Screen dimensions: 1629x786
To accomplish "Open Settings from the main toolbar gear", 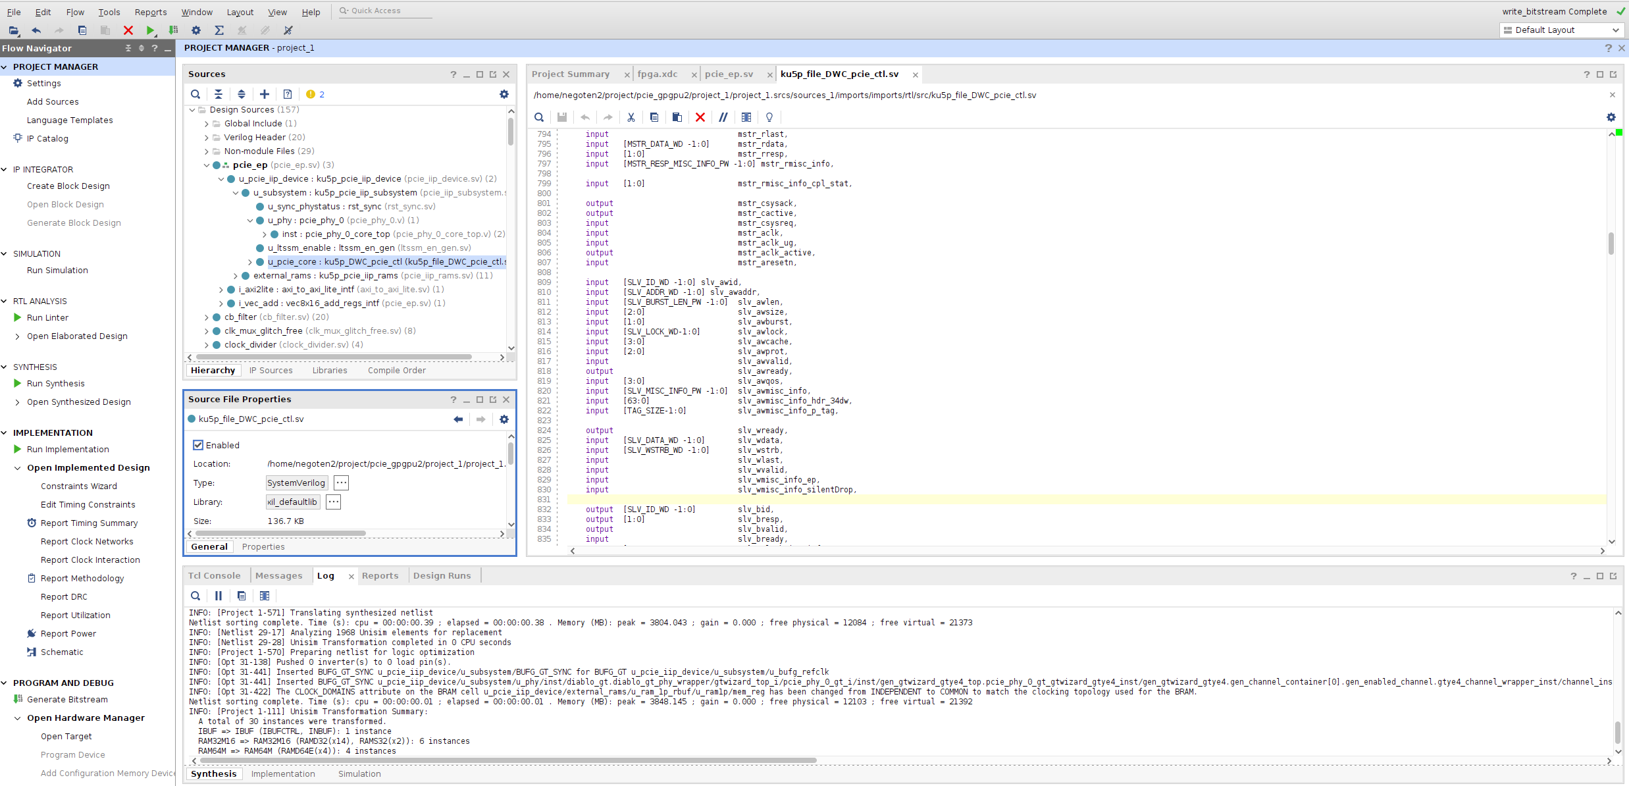I will click(x=196, y=30).
